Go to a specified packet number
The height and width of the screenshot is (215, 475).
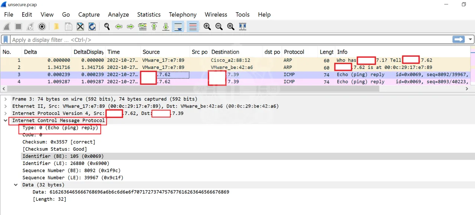(142, 27)
